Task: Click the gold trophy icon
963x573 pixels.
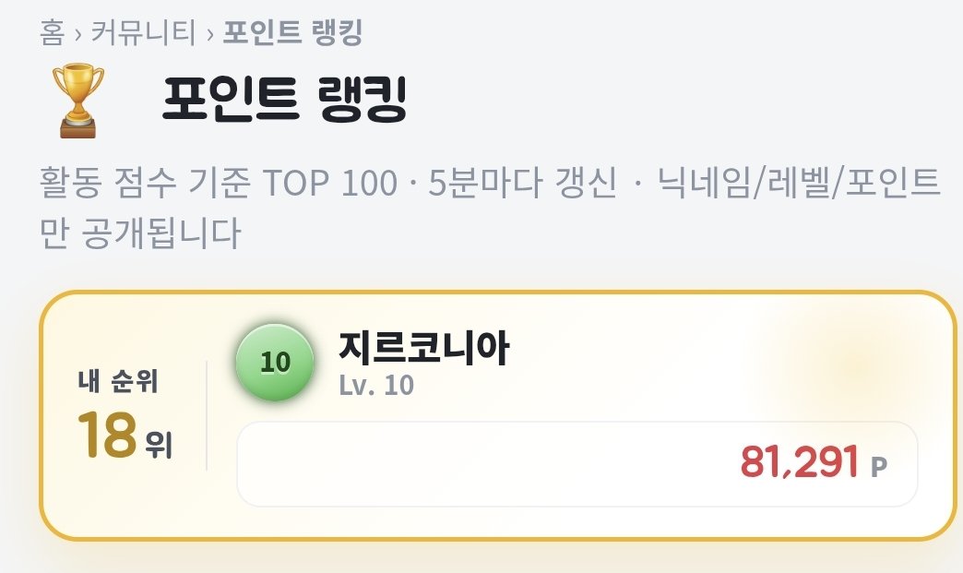Action: click(78, 100)
